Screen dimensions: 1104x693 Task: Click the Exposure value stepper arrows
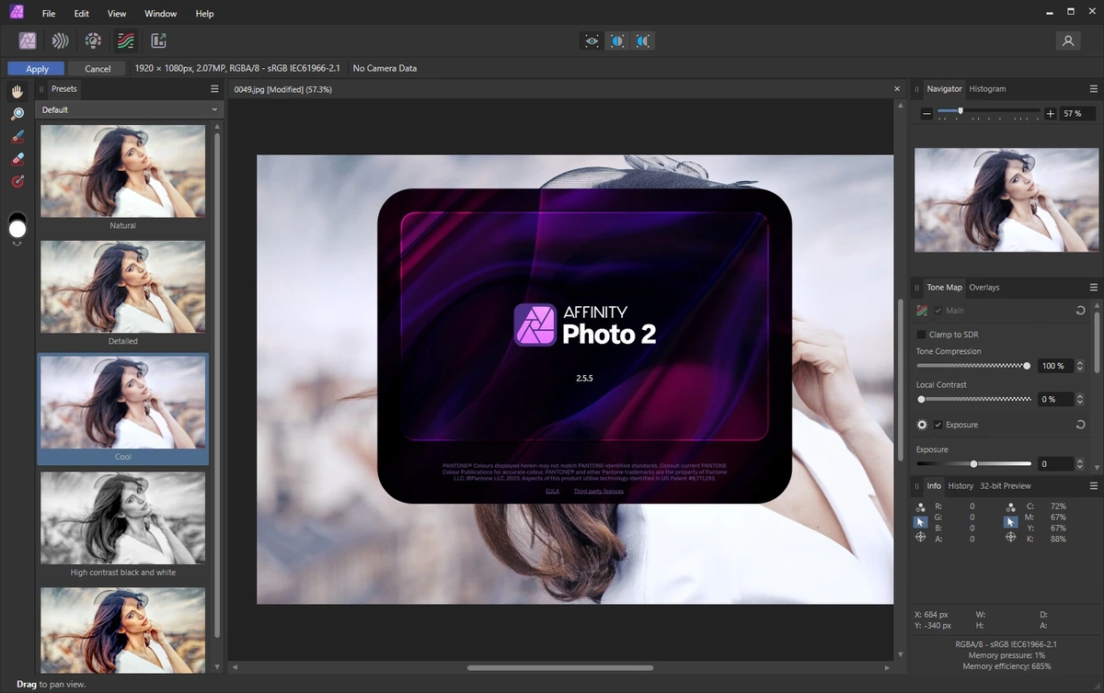point(1081,464)
